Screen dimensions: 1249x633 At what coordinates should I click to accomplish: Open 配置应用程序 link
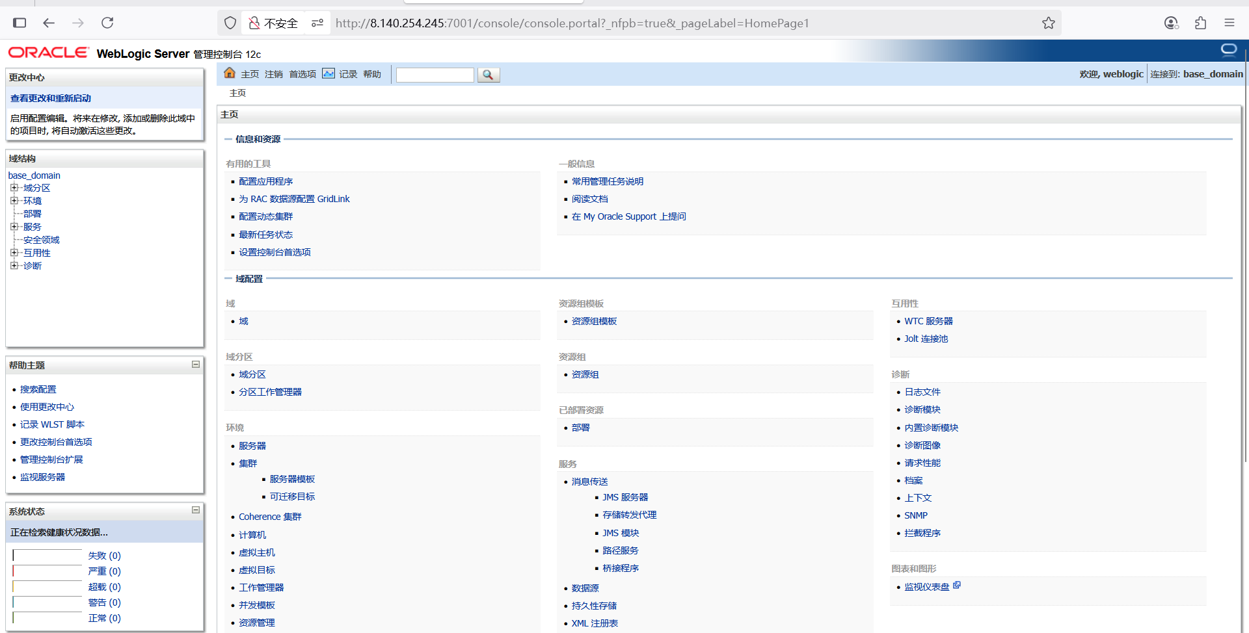(265, 181)
